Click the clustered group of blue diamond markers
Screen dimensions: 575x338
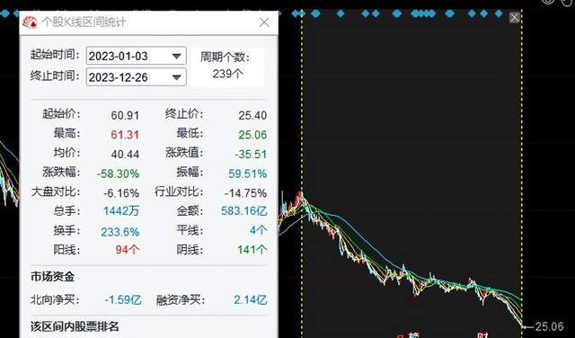(x=423, y=14)
